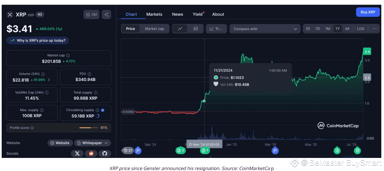
Task: Open the 'Compare with' dropdown
Action: pos(265,29)
